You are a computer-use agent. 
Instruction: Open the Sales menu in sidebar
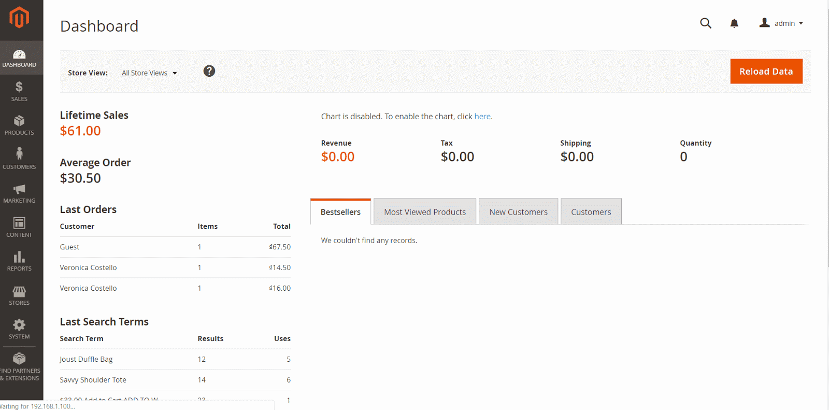point(19,92)
